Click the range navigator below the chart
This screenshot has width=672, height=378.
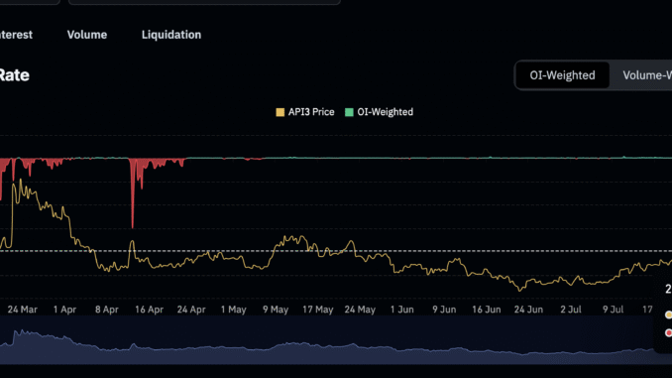(x=336, y=340)
